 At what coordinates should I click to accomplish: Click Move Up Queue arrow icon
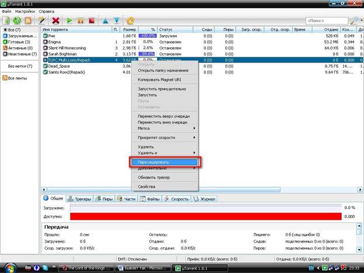pos(106,21)
